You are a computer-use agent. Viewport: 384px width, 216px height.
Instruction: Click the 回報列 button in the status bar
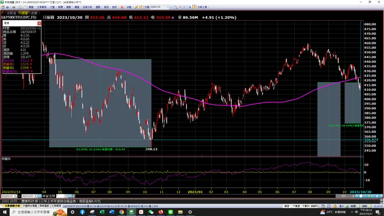314,206
